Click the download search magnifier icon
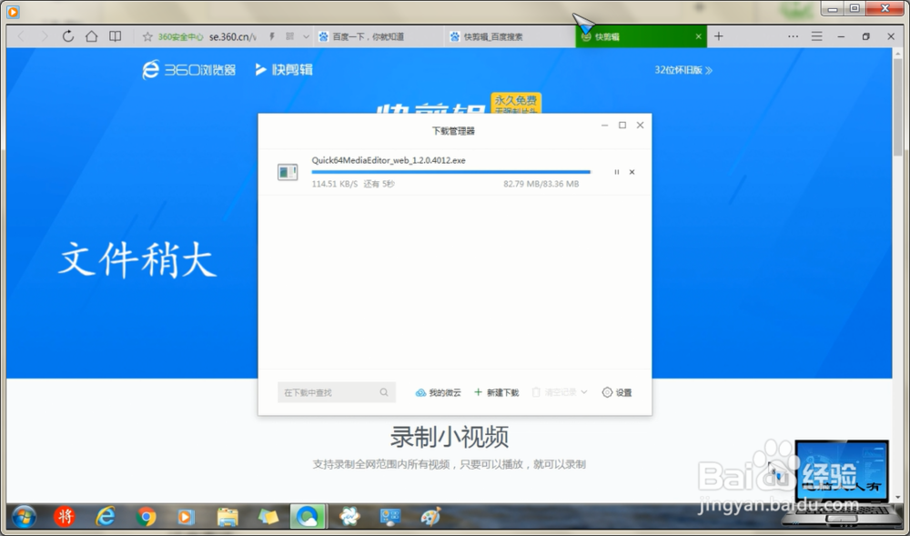910x536 pixels. click(x=384, y=393)
